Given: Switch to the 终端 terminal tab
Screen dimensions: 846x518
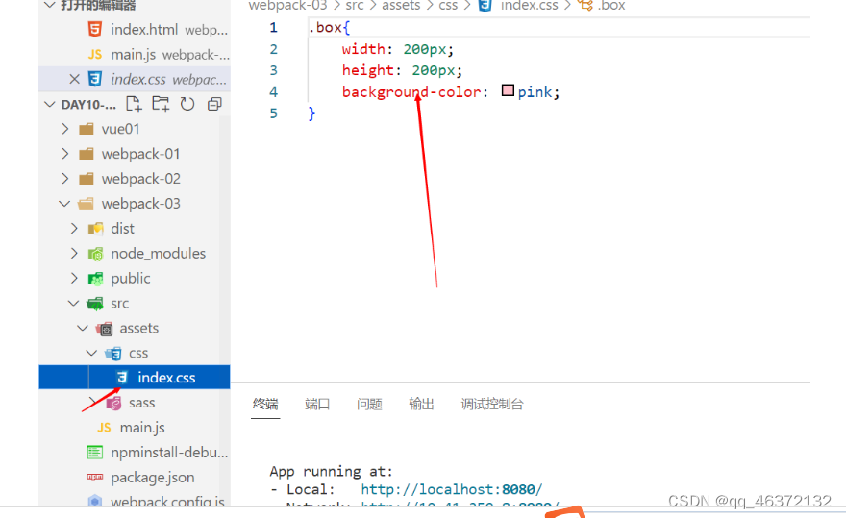Looking at the screenshot, I should 265,405.
